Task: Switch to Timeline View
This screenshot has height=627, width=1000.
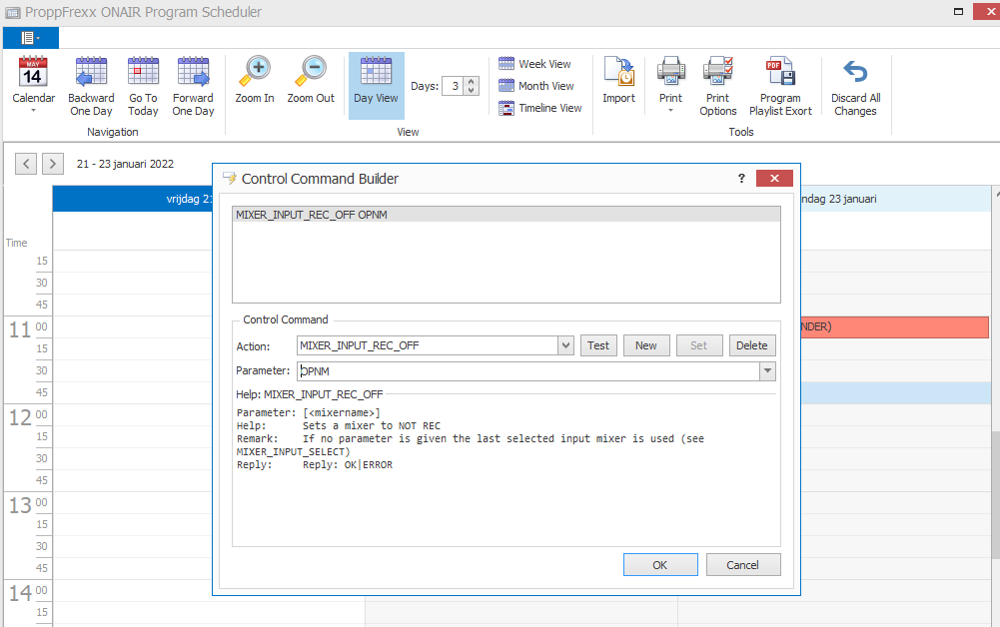Action: 539,108
